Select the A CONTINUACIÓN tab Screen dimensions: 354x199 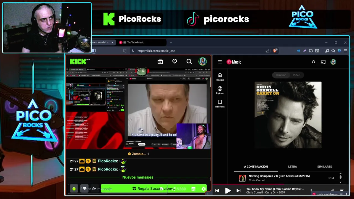coord(256,167)
